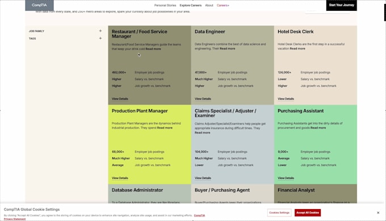This screenshot has height=221, width=386.
Task: Open the Production Plant Manager card title
Action: 140,111
